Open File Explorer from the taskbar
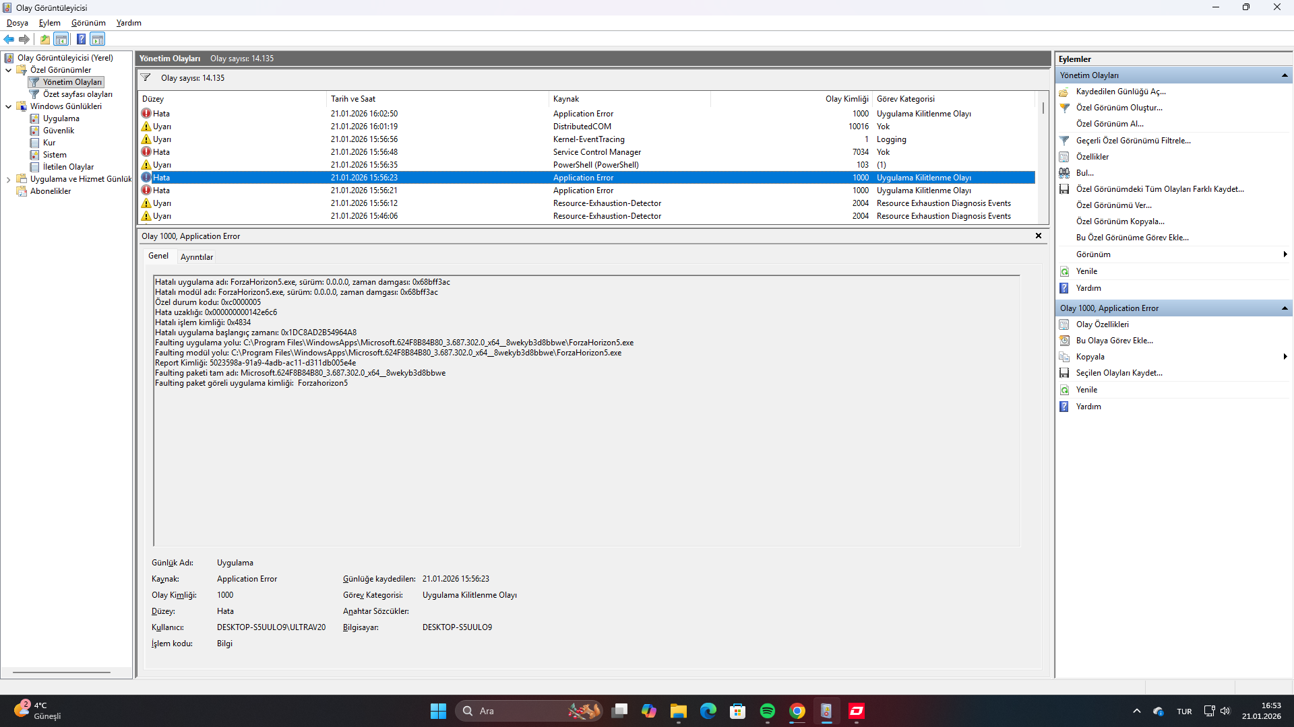Viewport: 1294px width, 727px height. (x=679, y=711)
